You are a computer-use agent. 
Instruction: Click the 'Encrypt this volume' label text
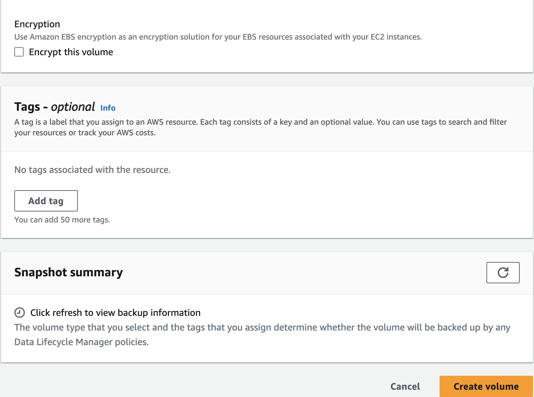pyautogui.click(x=71, y=52)
